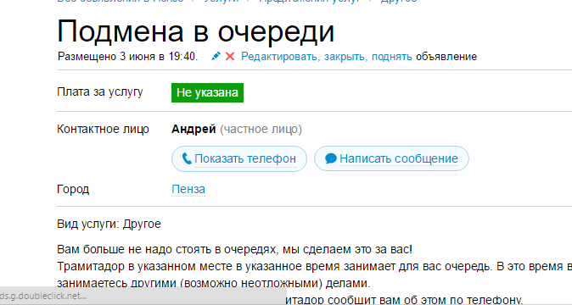Click the Подмена в очереди heading

pyautogui.click(x=196, y=31)
